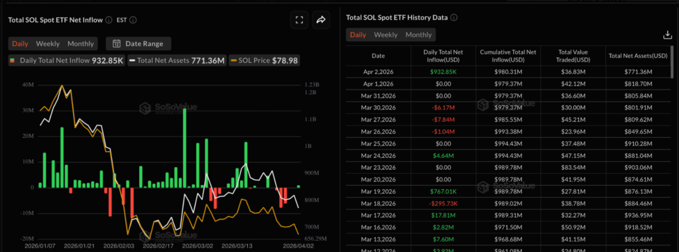The image size is (679, 252).
Task: Toggle Daily Total Net Inflow legend series
Action: click(67, 60)
